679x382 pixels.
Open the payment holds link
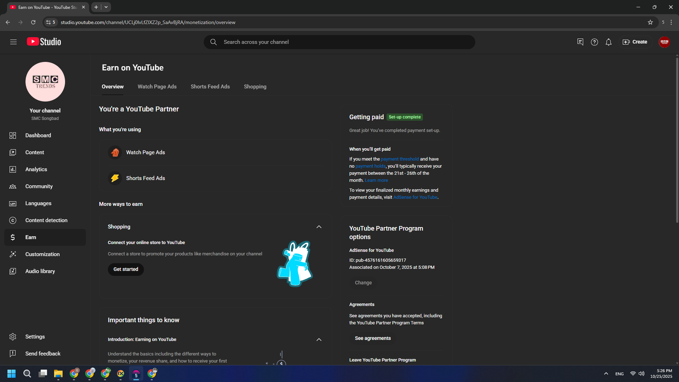click(370, 166)
